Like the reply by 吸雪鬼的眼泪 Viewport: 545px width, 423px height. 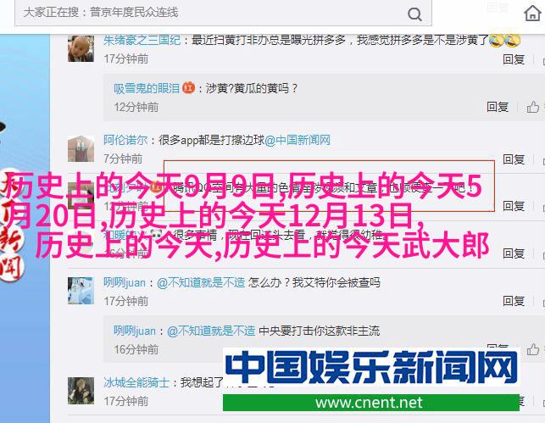point(533,107)
